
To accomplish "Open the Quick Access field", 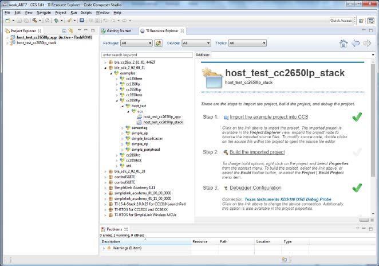I will (341, 21).
